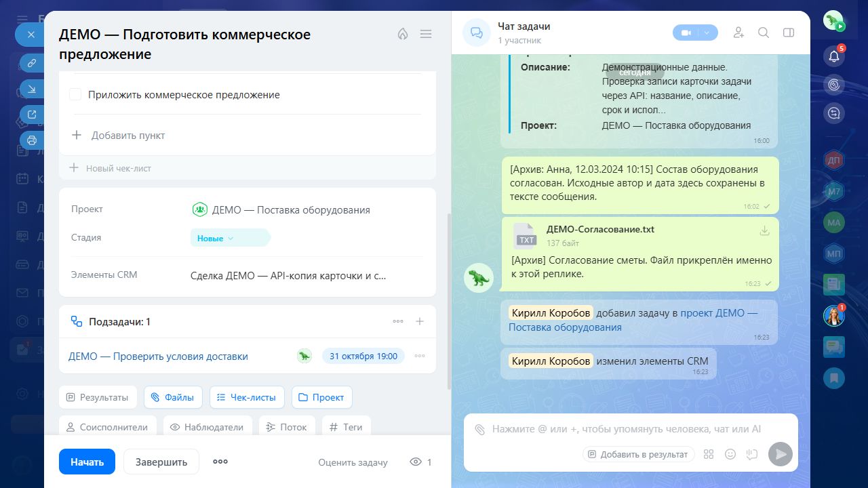Add participant to task chat
Image resolution: width=868 pixels, height=488 pixels.
739,33
